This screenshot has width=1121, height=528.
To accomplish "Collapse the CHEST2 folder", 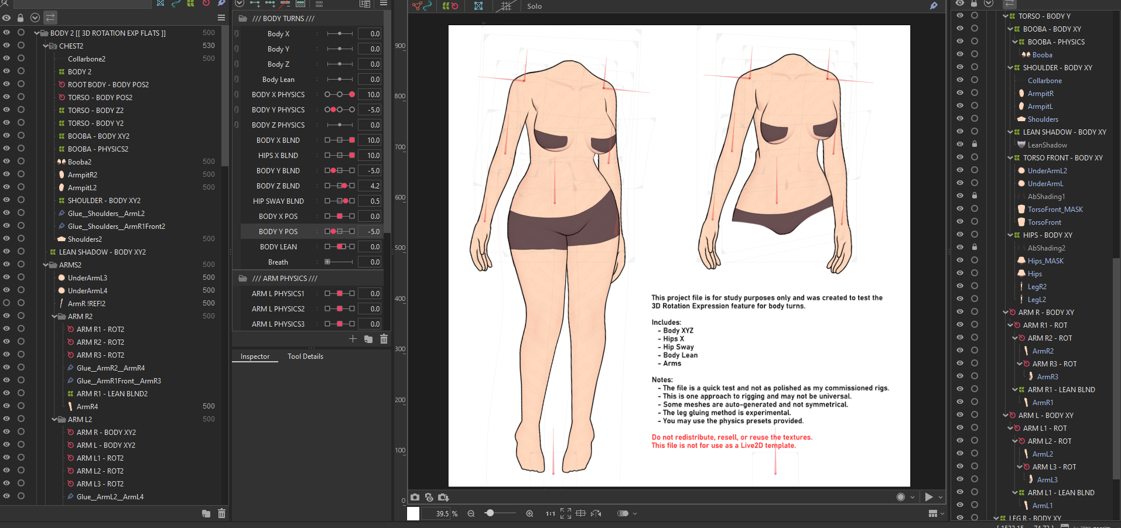I will pyautogui.click(x=46, y=46).
